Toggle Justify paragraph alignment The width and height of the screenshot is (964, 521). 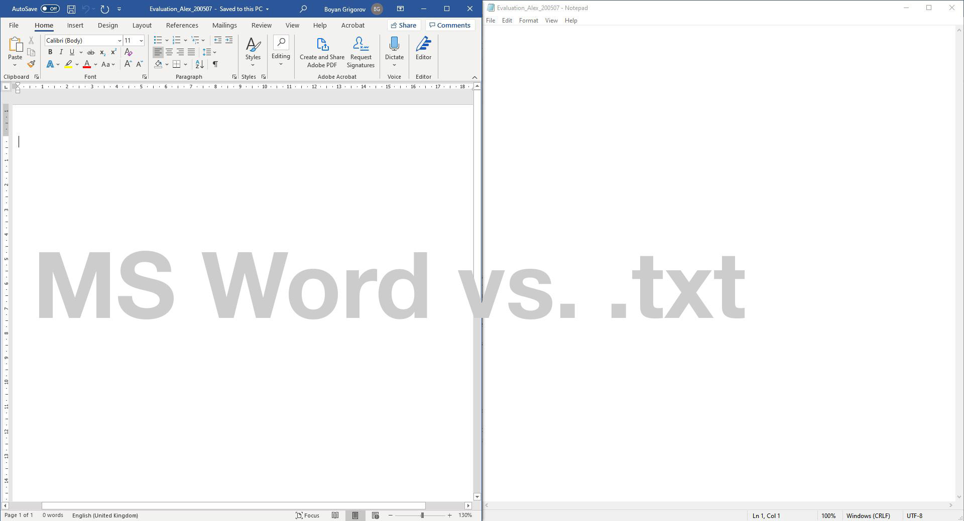pos(191,52)
